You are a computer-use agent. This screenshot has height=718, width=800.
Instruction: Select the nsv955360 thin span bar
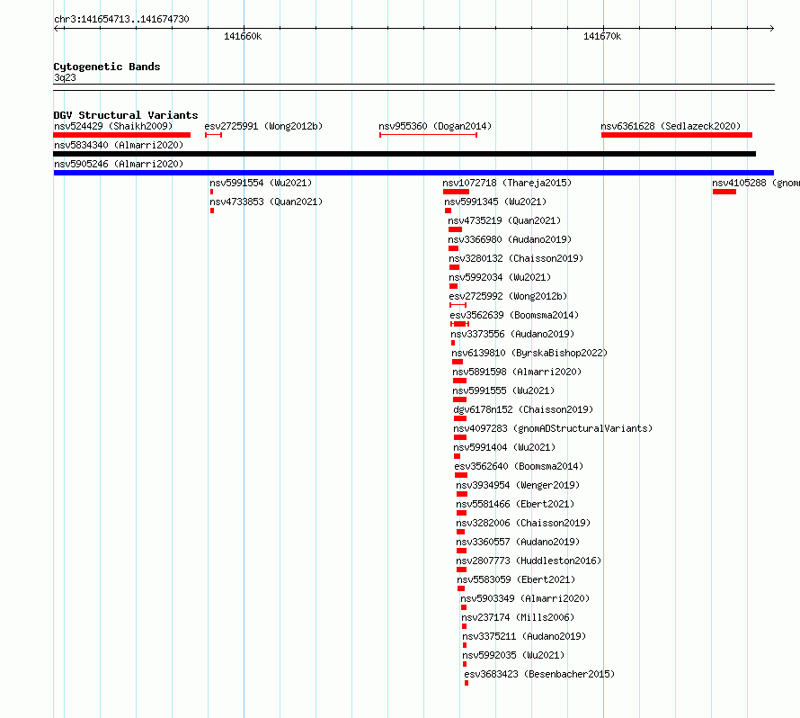[x=429, y=135]
